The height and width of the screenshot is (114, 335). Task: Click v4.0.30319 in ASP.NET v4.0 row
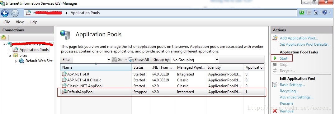click(161, 74)
